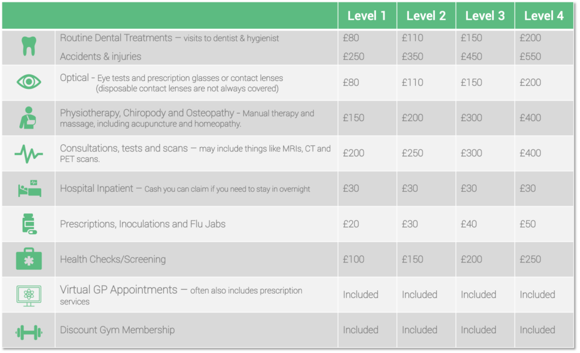580x353 pixels.
Task: Select the dumbbell gym membership icon
Action: point(29,332)
